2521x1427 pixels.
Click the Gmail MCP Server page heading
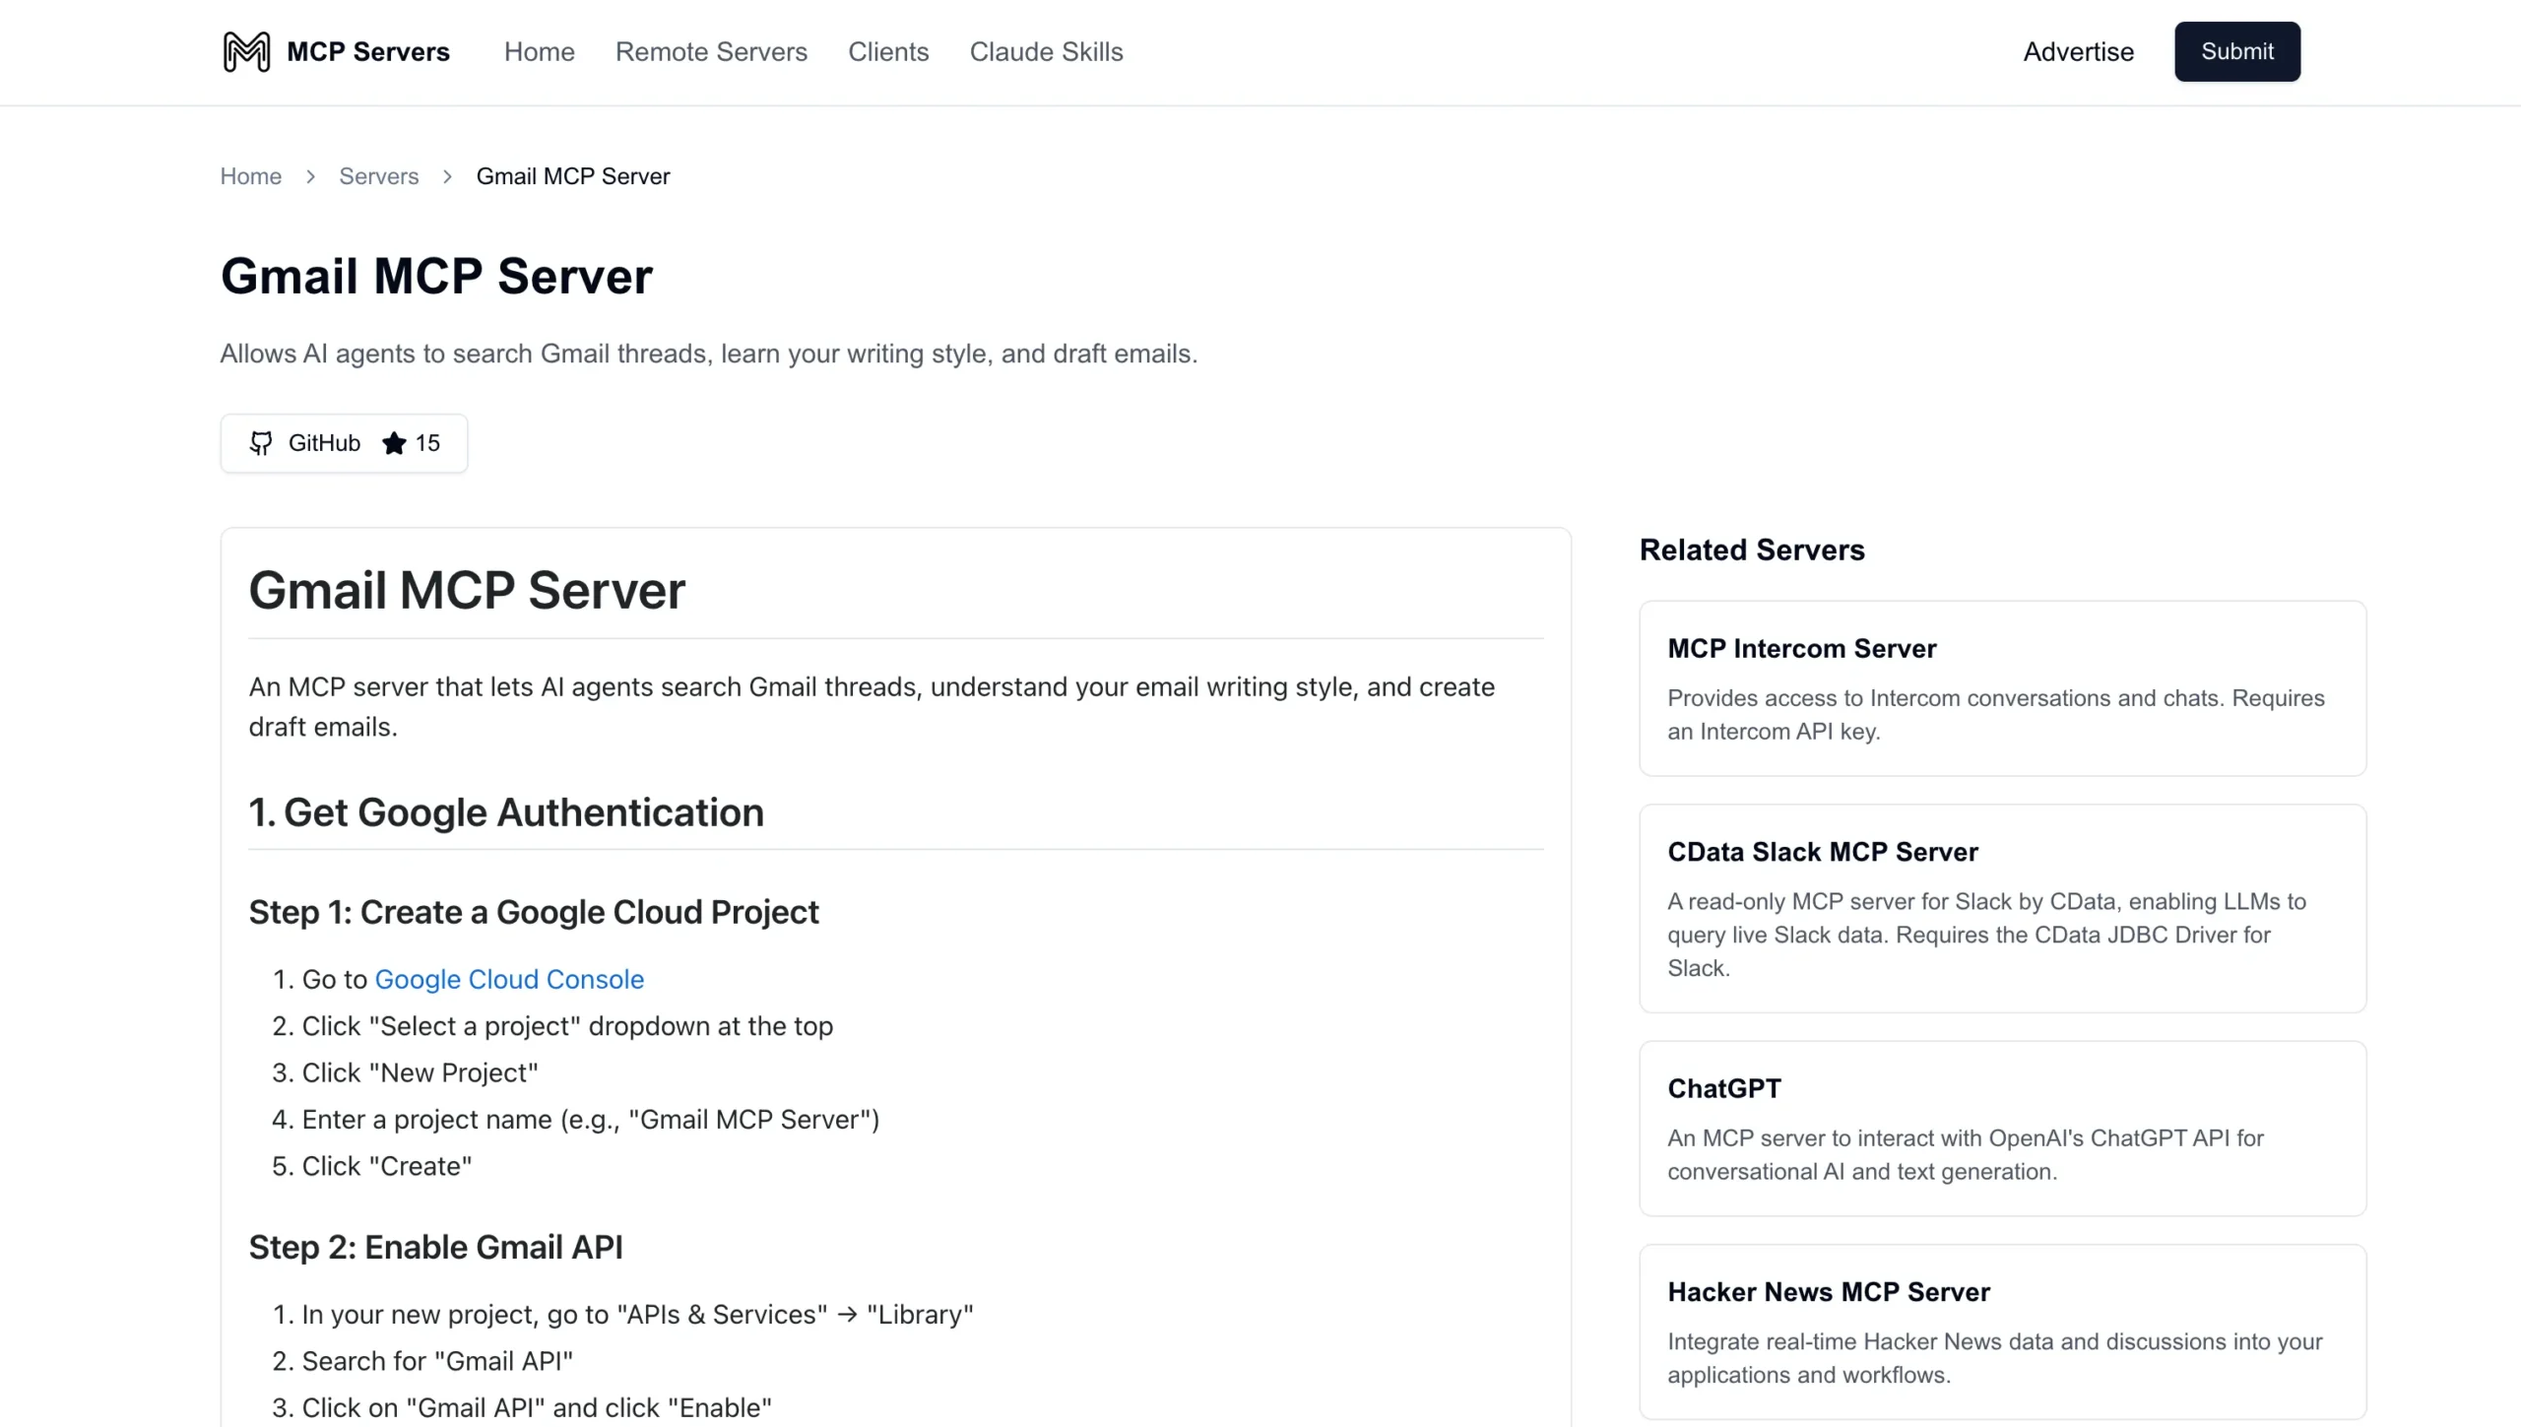point(436,276)
